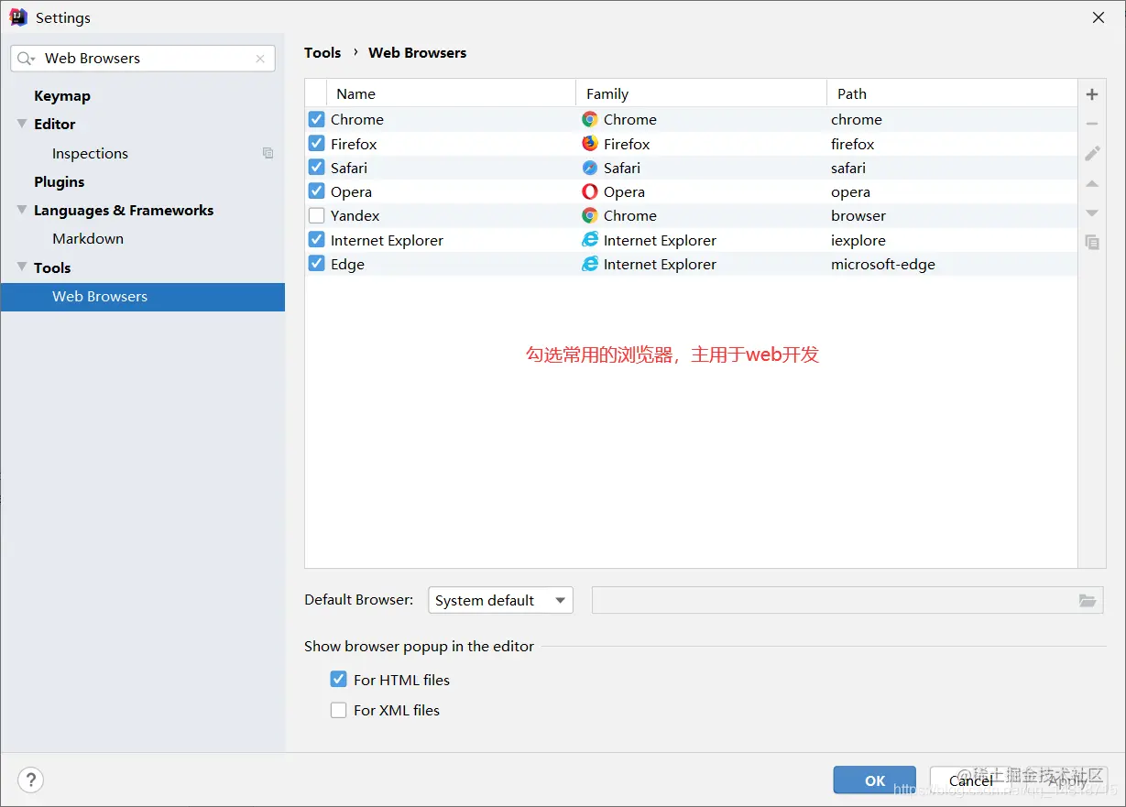
Task: Click the Internet Explorer icon in the Edge row
Action: 590,264
